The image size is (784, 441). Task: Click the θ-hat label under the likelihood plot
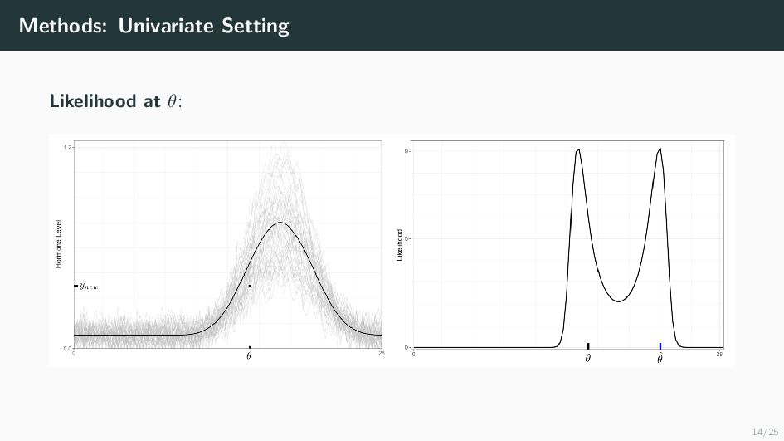click(660, 358)
